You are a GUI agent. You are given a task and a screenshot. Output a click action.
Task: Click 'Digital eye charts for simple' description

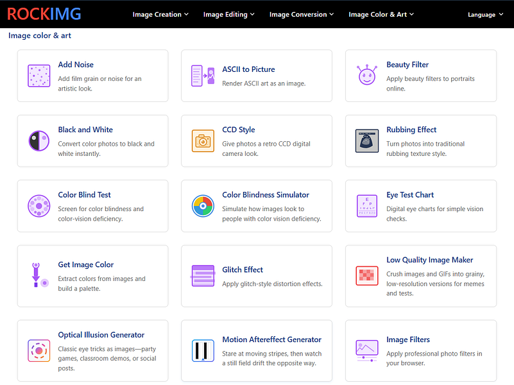coord(434,214)
